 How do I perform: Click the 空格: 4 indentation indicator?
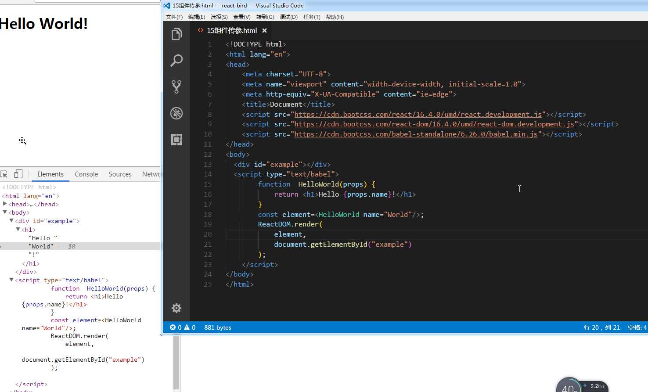click(x=637, y=327)
